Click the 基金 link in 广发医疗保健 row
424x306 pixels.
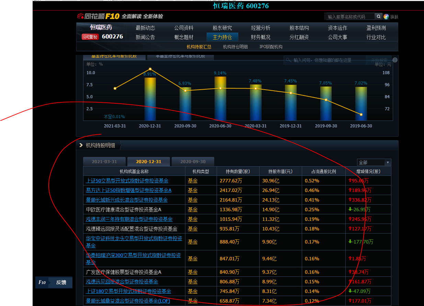pos(193,272)
